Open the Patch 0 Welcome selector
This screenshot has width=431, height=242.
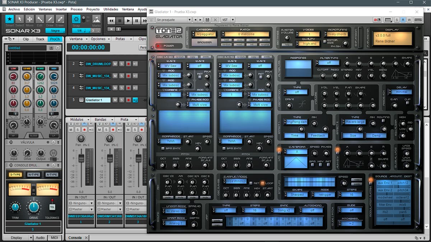[x=245, y=34]
